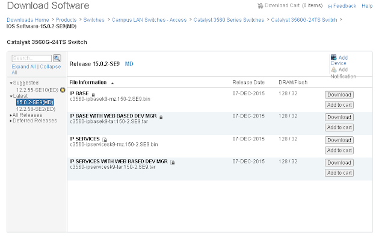Click filename c3560-ipbasek9-mz.150-2.SE9.bin
Screen dimensions: 385x246
(110, 99)
